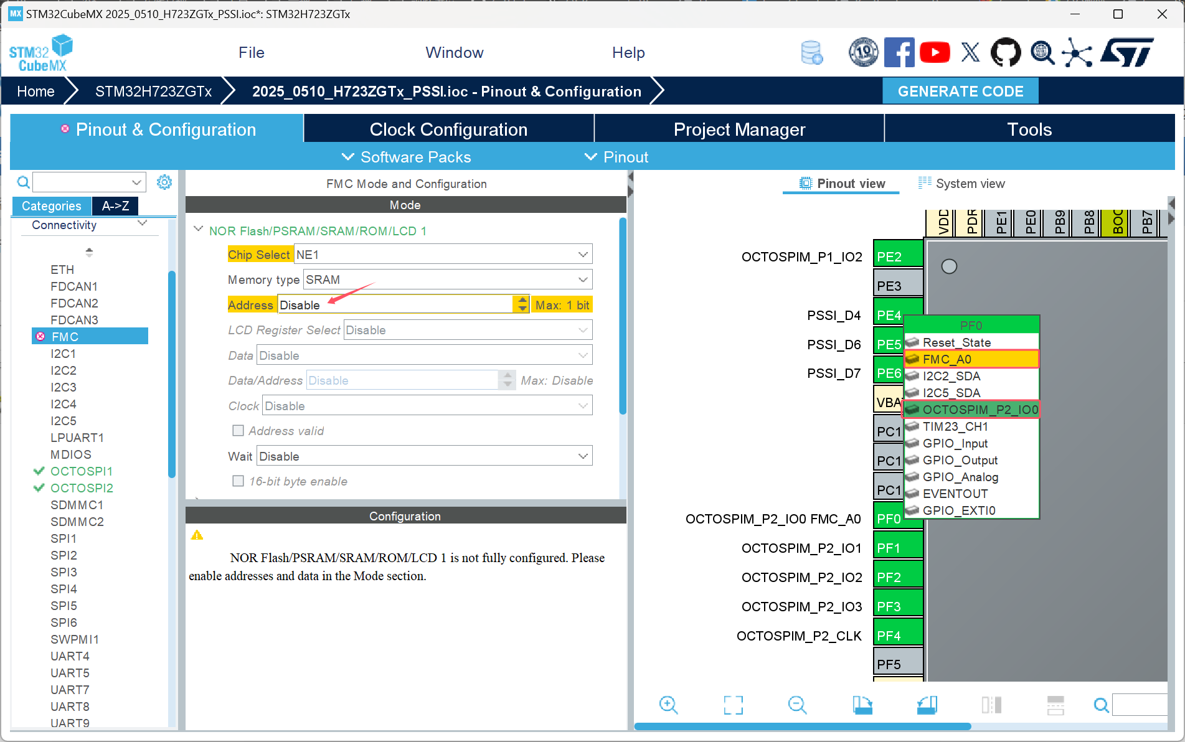Expand the Software Packs menu
The image size is (1185, 742).
coord(407,157)
